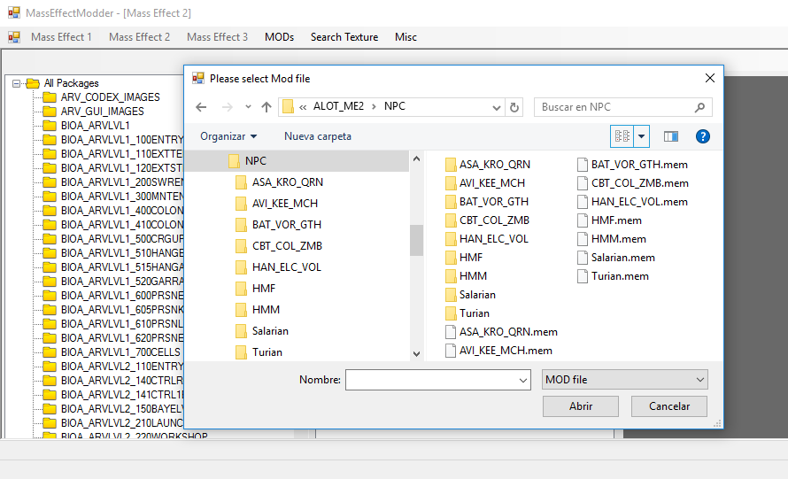Image resolution: width=788 pixels, height=479 pixels.
Task: Refresh the NPC folder listing
Action: (x=514, y=107)
